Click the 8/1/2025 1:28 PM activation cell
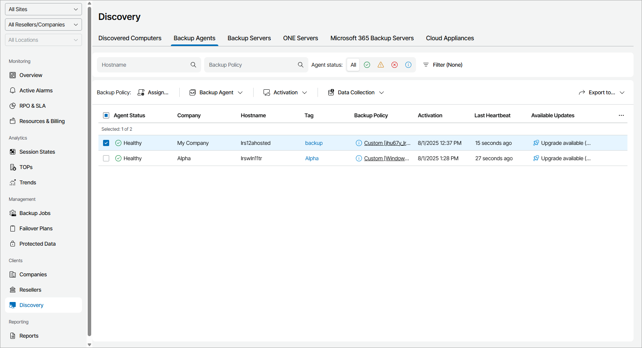The width and height of the screenshot is (642, 348). tap(438, 158)
